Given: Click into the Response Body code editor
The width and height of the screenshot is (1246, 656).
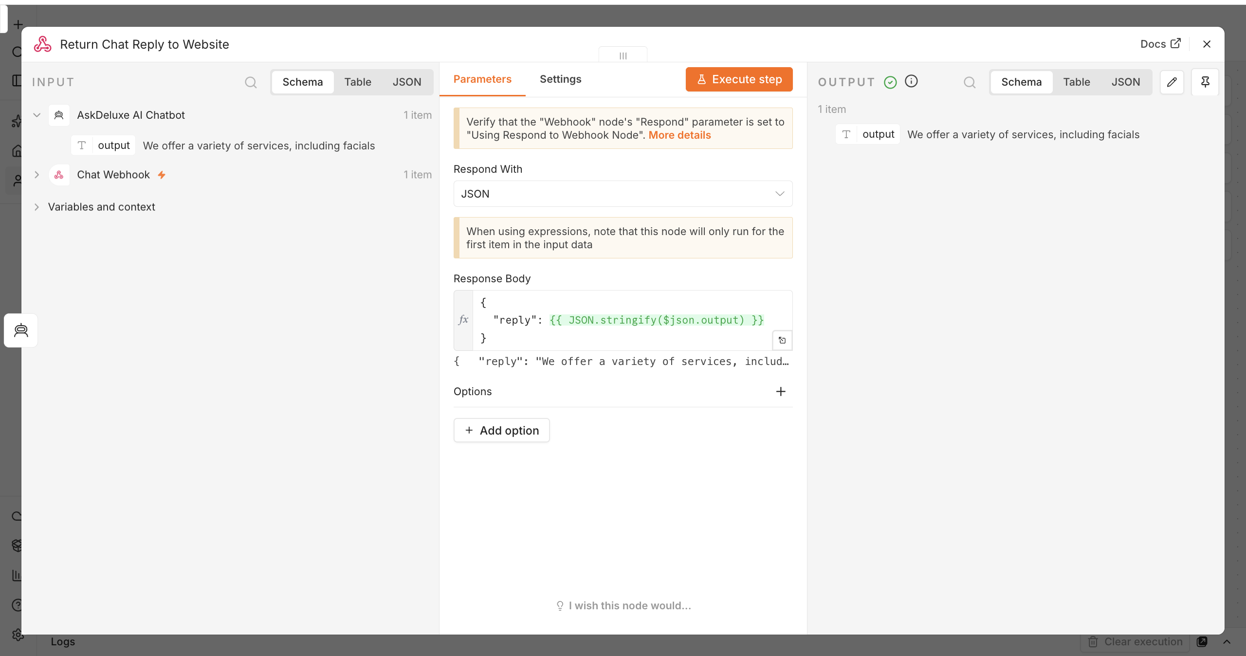Looking at the screenshot, I should click(x=632, y=320).
